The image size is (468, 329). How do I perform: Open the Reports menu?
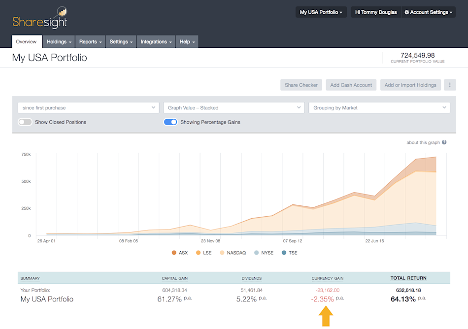pyautogui.click(x=90, y=42)
